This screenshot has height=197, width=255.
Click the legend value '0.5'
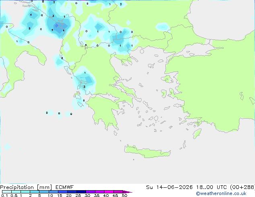coord(14,195)
